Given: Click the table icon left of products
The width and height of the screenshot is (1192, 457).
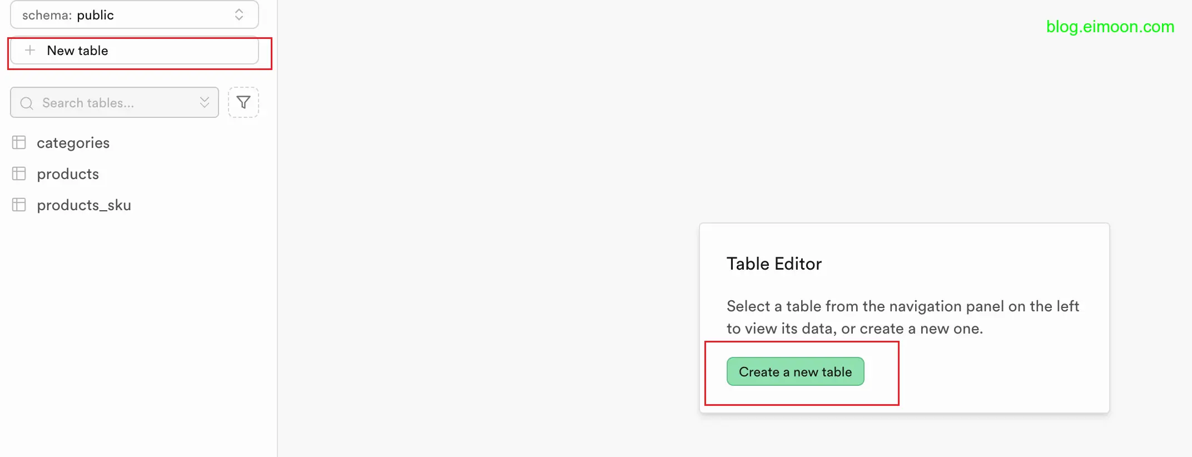Looking at the screenshot, I should (19, 174).
